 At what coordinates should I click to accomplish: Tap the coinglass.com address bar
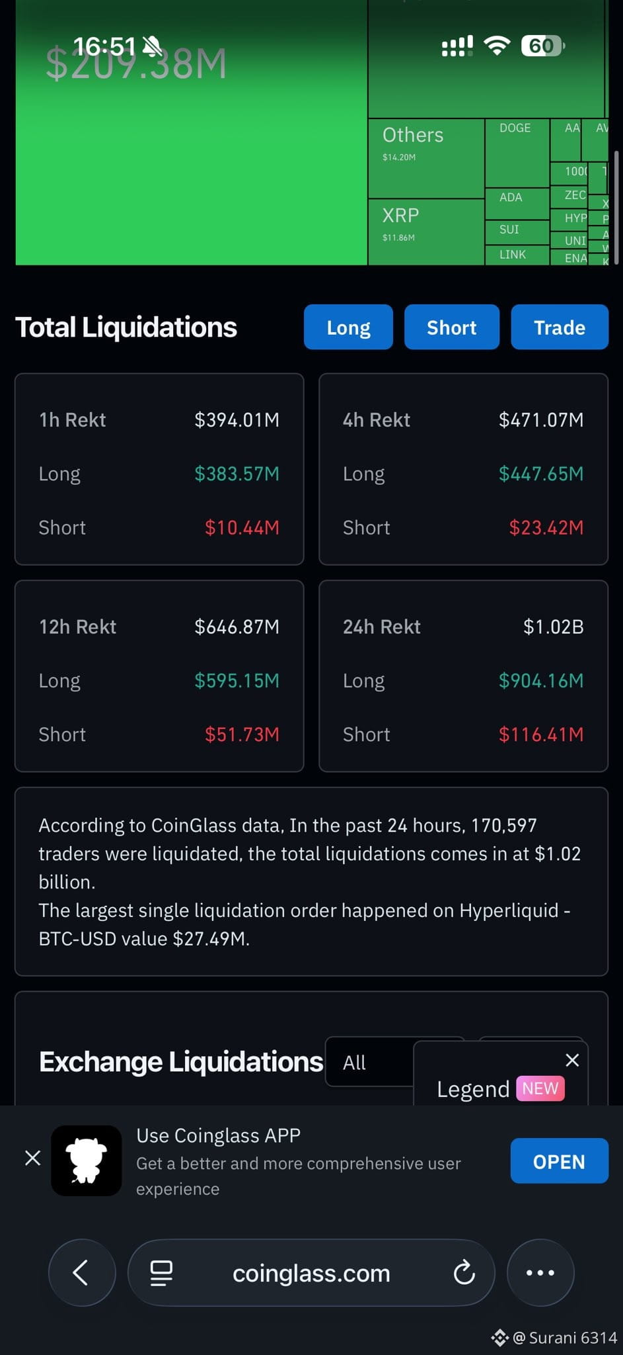(x=311, y=1272)
